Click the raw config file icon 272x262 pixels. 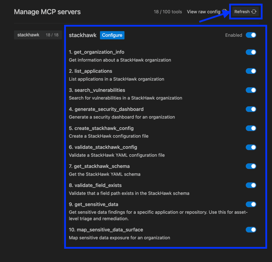[x=225, y=11]
